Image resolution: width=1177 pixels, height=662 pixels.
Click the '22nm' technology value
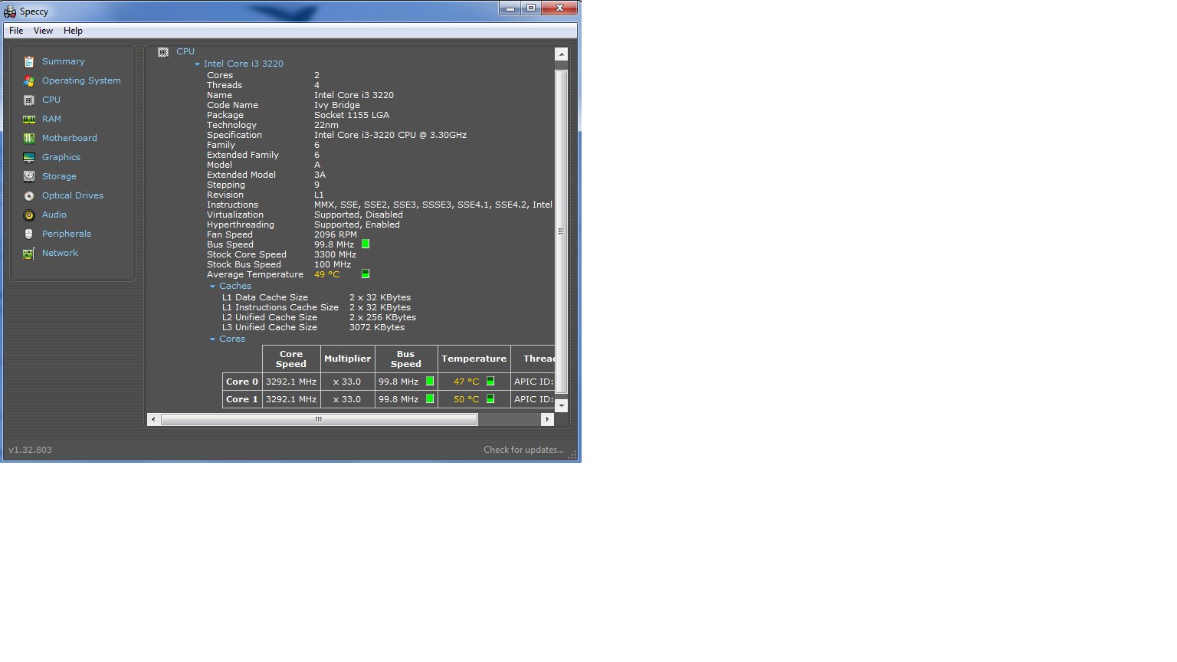[326, 125]
